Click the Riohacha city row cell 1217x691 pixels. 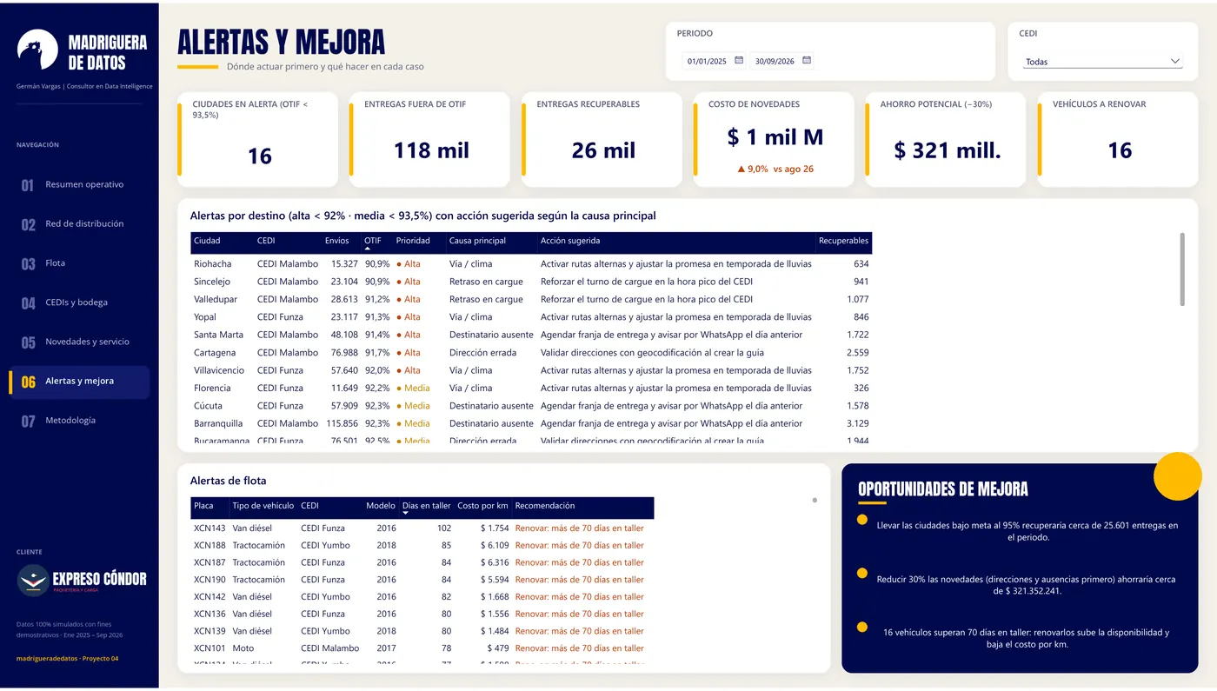[213, 264]
